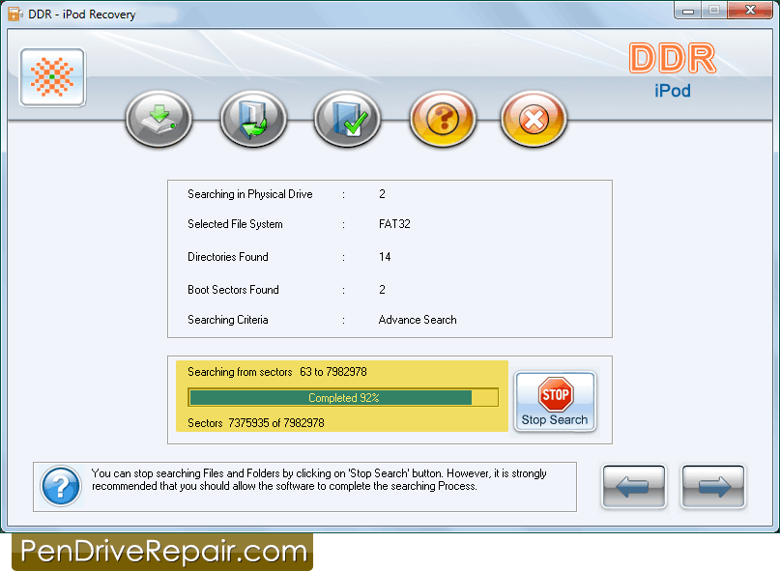Image resolution: width=780 pixels, height=571 pixels.
Task: Click the 'FAT32' value
Action: (x=394, y=224)
